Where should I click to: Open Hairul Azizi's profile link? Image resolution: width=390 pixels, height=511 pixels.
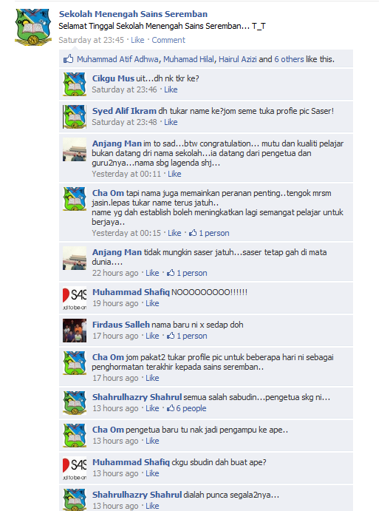(238, 59)
